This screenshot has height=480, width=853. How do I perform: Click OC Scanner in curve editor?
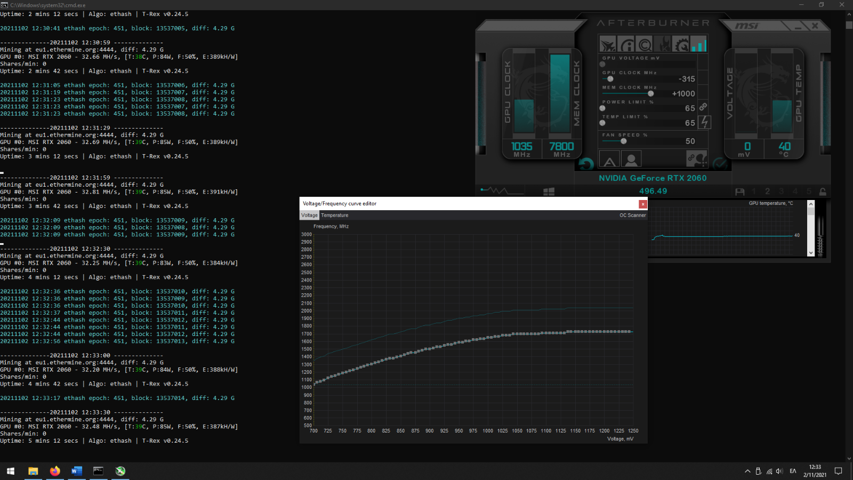pos(632,215)
